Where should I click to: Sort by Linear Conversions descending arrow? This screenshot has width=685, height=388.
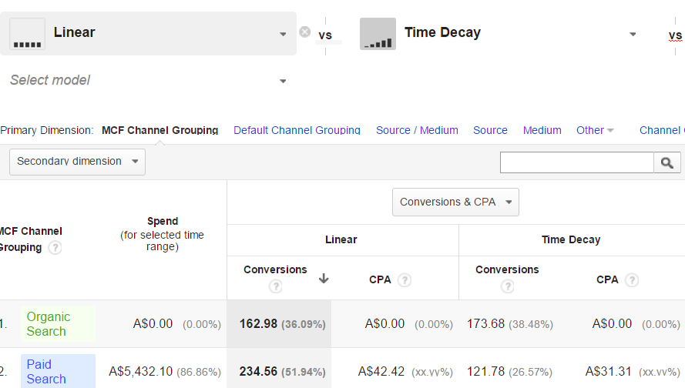[324, 279]
